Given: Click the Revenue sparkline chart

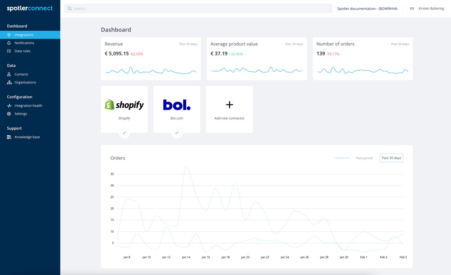Looking at the screenshot, I should (x=151, y=70).
